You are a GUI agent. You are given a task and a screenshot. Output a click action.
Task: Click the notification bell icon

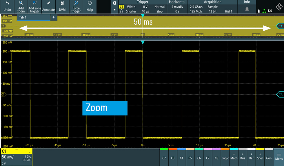coord(247,9)
